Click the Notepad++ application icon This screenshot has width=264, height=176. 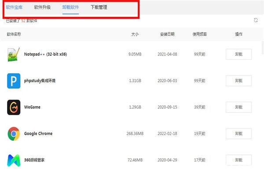[x=14, y=55]
